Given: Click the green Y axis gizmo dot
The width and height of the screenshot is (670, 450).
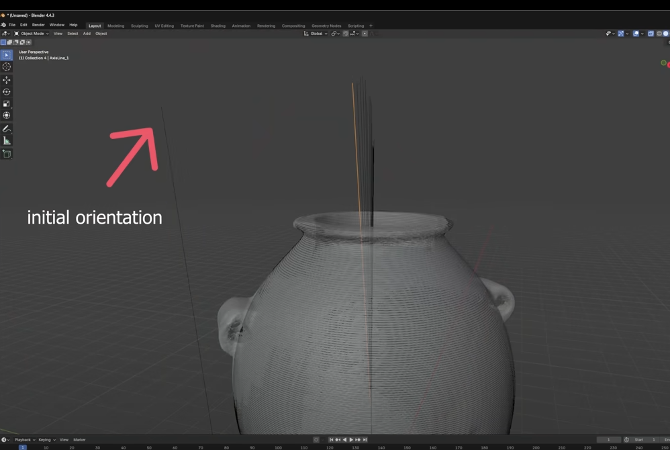Looking at the screenshot, I should tap(663, 63).
